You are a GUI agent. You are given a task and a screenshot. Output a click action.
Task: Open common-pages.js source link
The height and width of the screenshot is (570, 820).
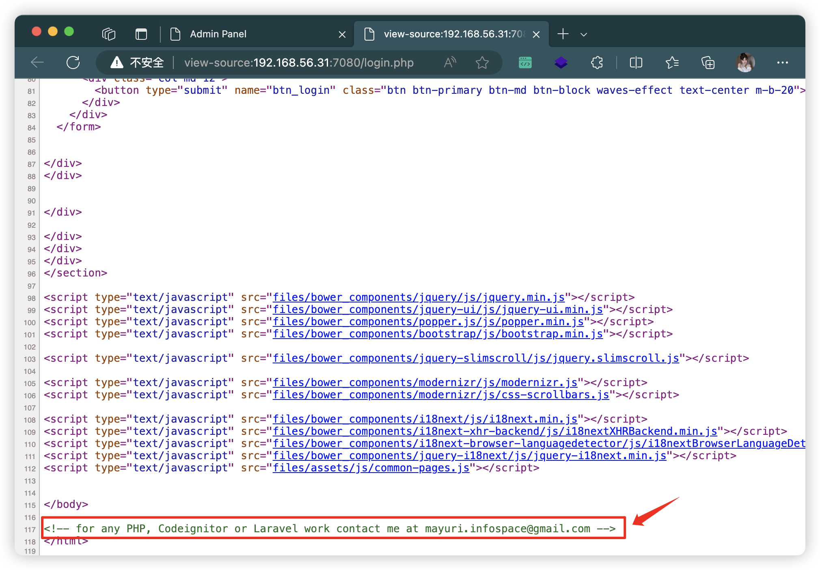point(371,468)
